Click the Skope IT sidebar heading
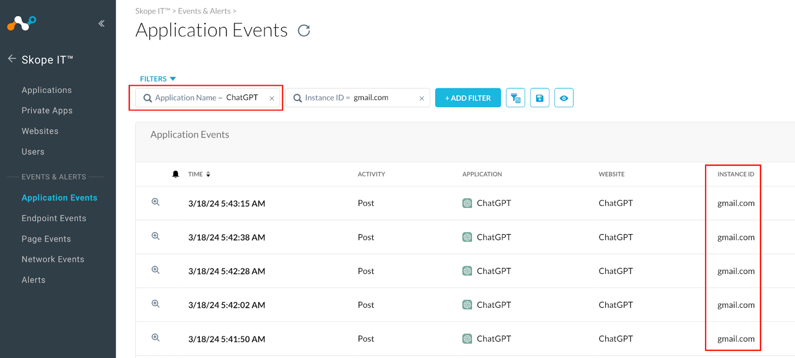 (x=47, y=60)
